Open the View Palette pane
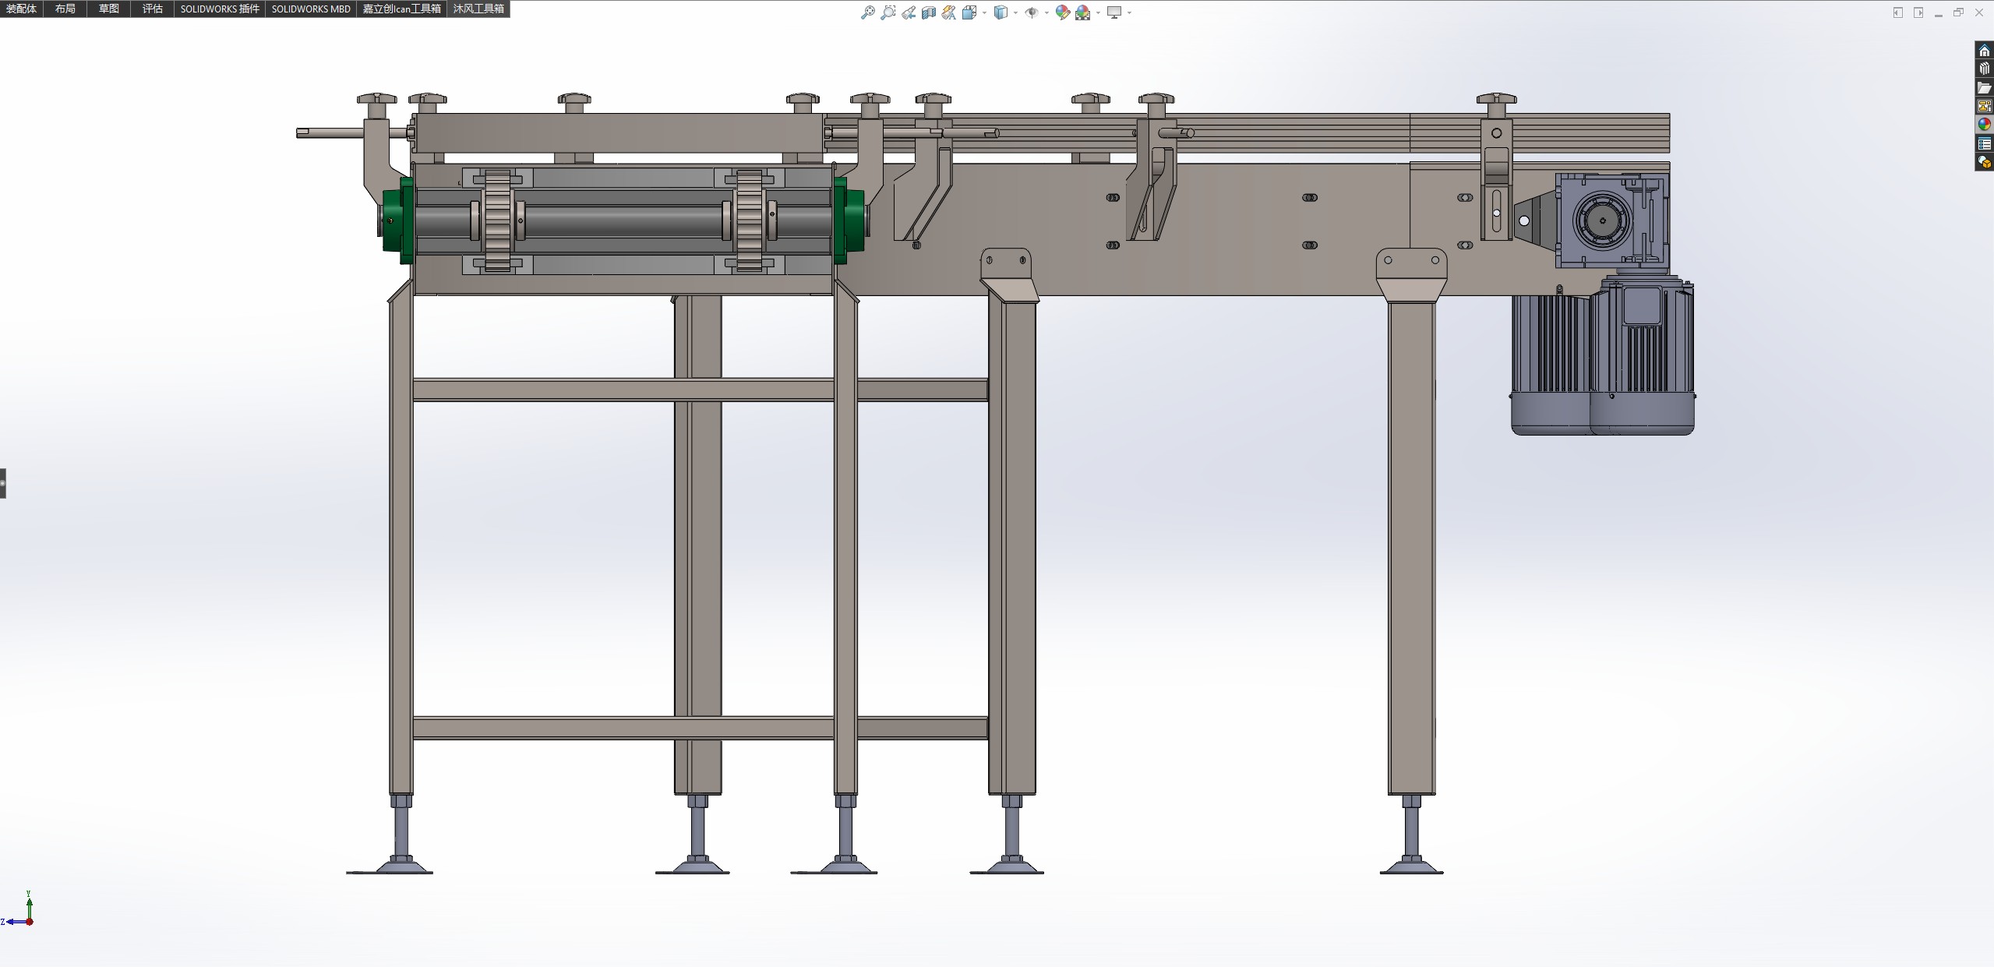This screenshot has height=967, width=1994. (x=1984, y=106)
